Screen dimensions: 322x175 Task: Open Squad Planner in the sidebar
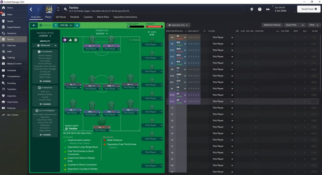coord(14,27)
